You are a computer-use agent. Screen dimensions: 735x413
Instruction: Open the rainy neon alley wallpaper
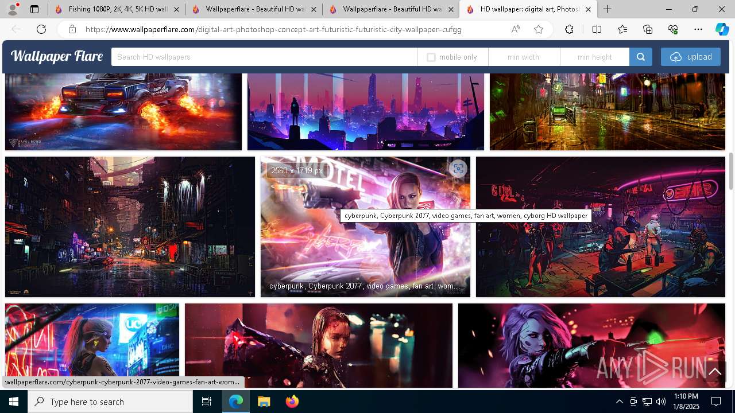[608, 112]
